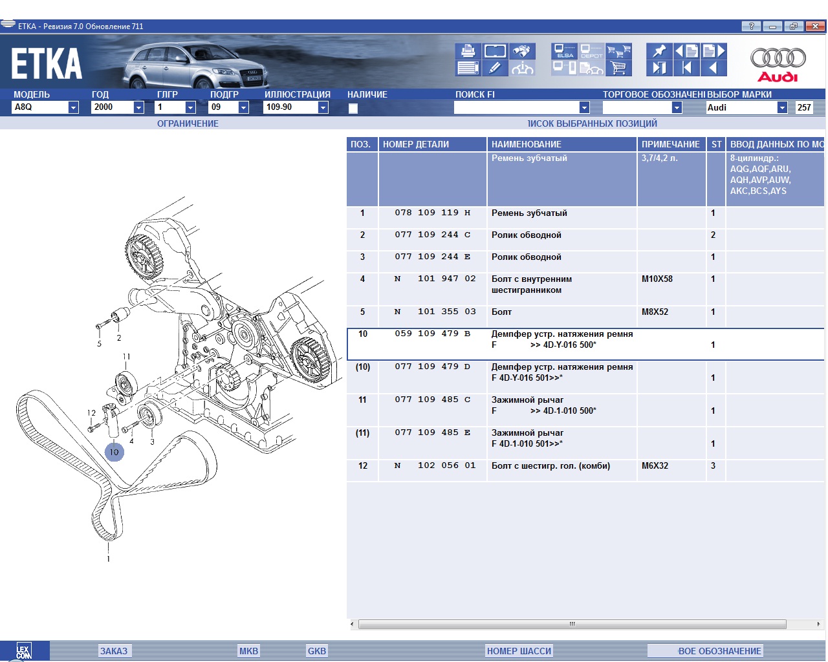Go to next illustration page icon
Screen dimensions: 828x662
click(x=714, y=51)
